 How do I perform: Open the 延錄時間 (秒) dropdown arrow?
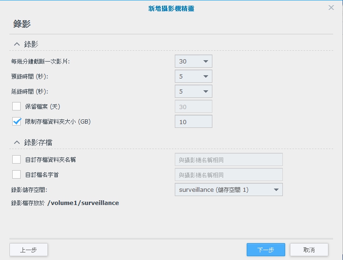coord(206,92)
